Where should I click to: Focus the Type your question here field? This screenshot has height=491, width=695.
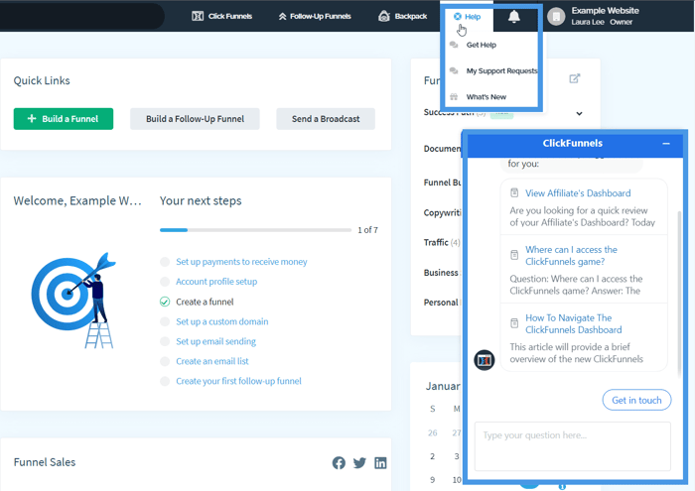pos(572,446)
